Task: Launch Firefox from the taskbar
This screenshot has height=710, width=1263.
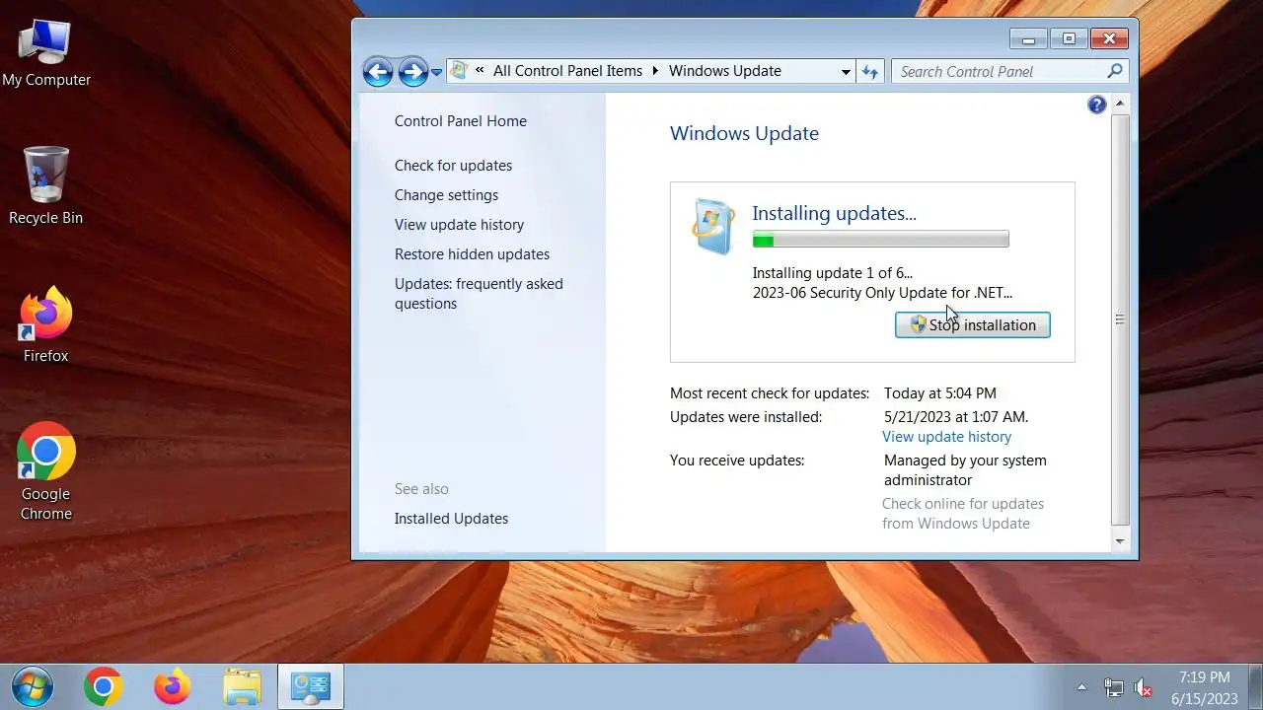Action: click(x=173, y=687)
